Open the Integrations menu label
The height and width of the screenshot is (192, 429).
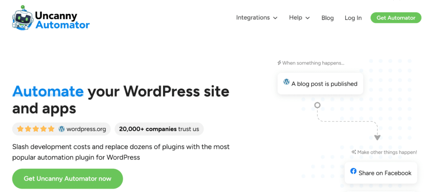point(253,18)
